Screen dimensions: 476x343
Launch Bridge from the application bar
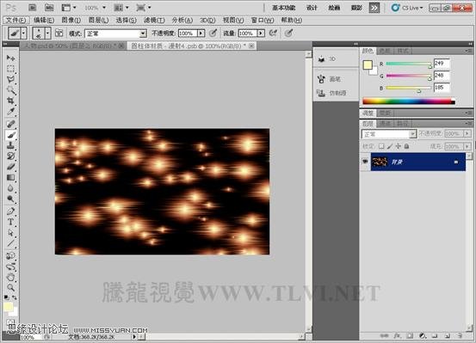click(33, 7)
